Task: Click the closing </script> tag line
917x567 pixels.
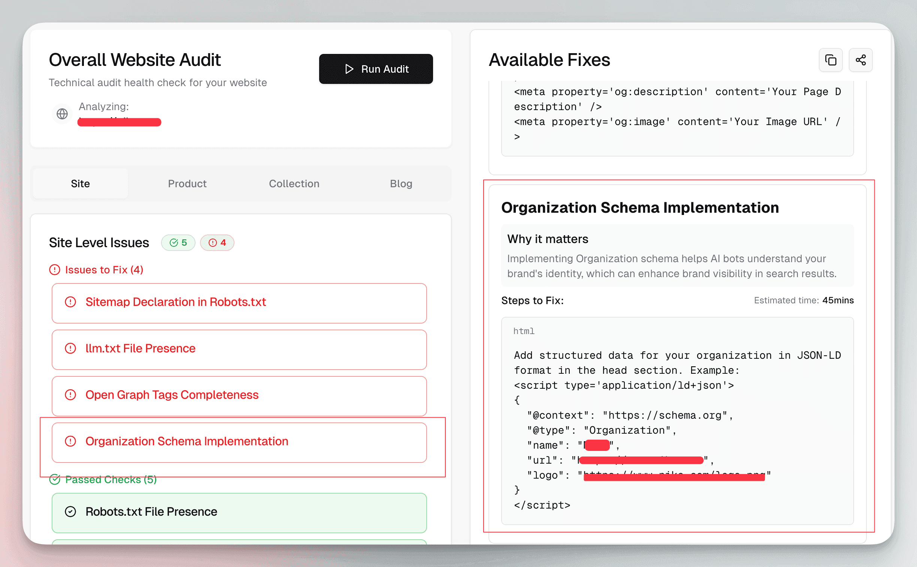Action: 542,505
